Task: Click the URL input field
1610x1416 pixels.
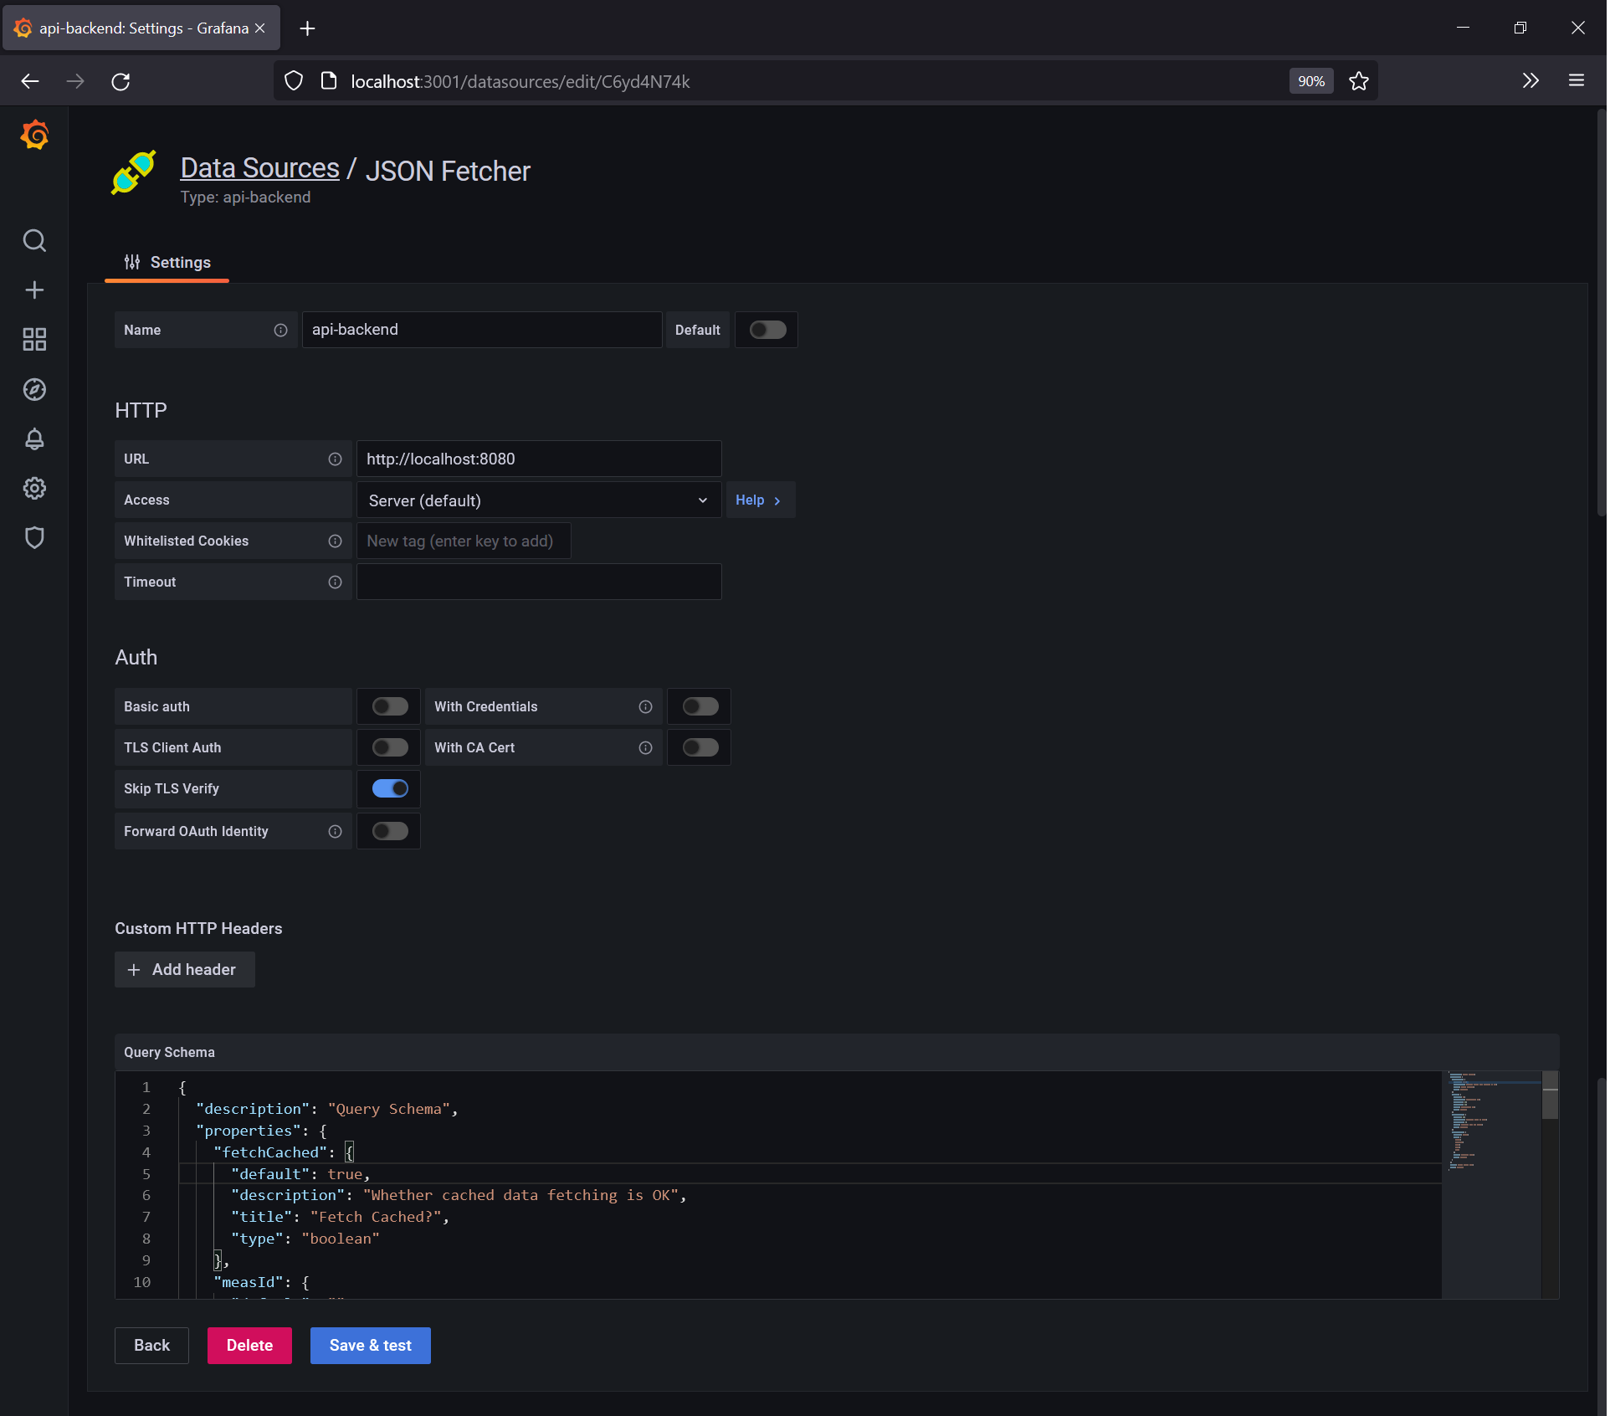Action: [538, 459]
